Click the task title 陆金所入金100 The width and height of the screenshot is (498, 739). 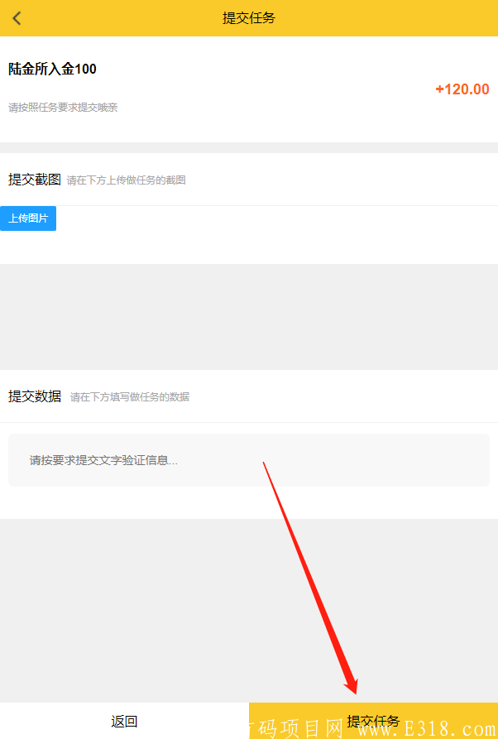52,70
